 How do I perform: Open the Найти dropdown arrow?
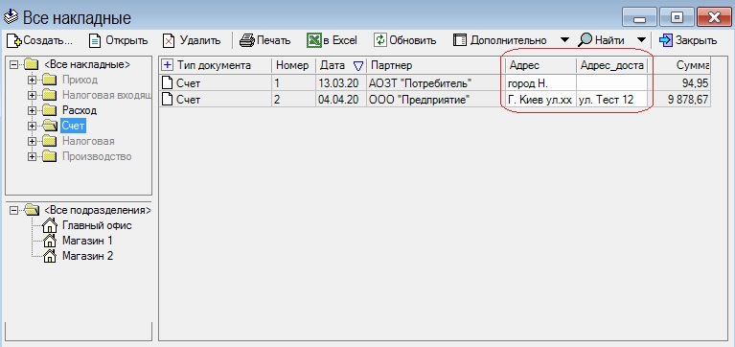[x=641, y=40]
